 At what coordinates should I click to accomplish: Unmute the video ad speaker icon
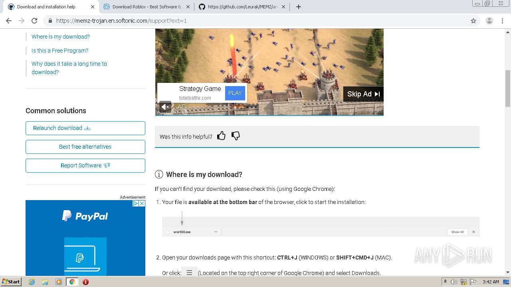[x=165, y=106]
